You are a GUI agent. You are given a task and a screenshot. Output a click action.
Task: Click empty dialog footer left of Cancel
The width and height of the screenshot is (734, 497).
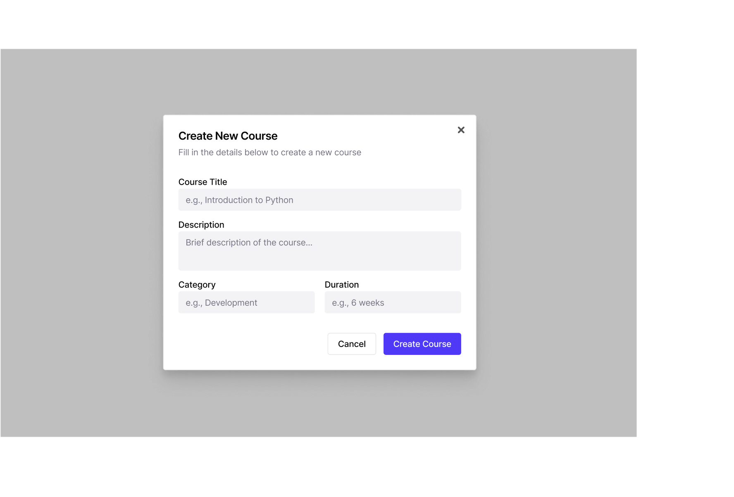(x=248, y=344)
